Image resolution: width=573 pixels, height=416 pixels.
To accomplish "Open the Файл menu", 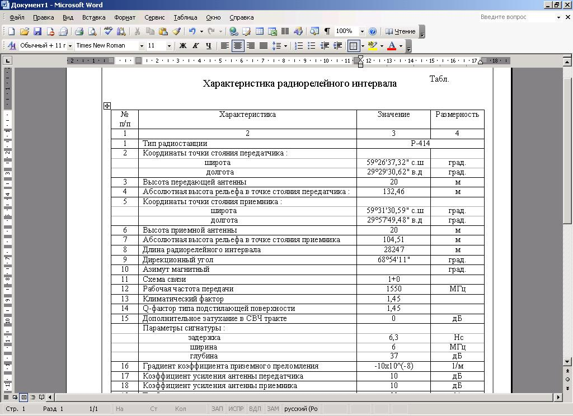I will (17, 17).
